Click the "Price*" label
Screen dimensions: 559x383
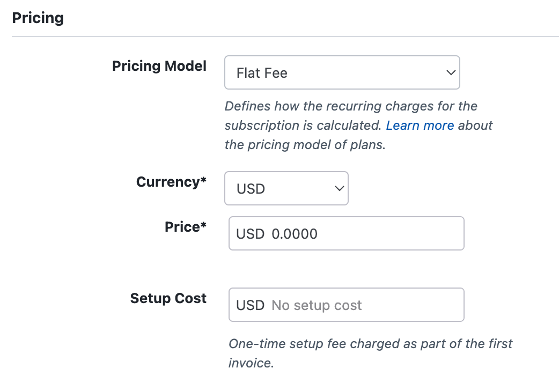point(185,227)
